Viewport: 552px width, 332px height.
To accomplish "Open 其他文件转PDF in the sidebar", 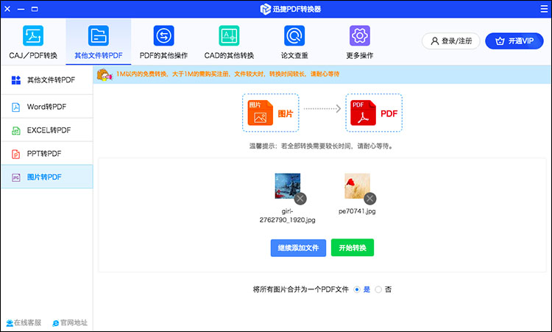I will point(47,80).
